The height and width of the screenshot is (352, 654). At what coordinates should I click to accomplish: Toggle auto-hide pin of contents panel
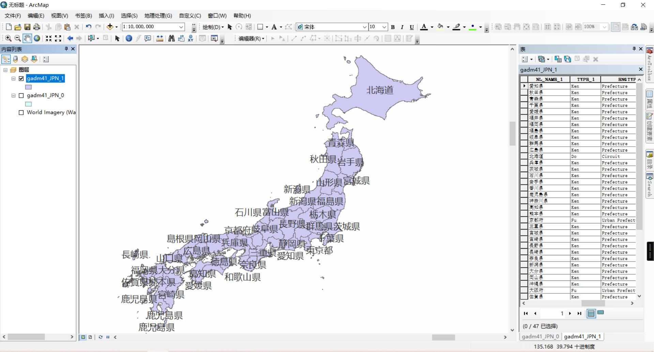[x=66, y=49]
